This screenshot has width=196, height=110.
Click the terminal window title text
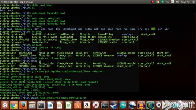(x=17, y=2)
